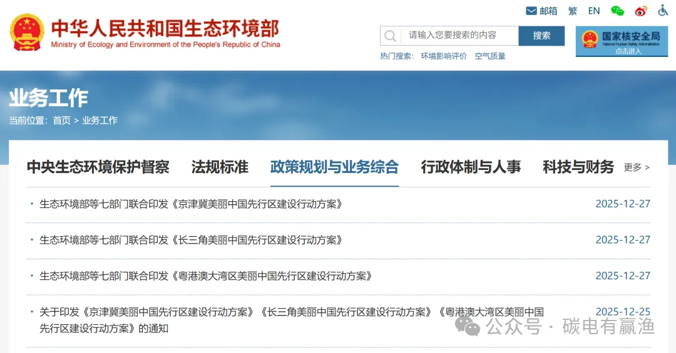Click the 业务工作 page heading
The height and width of the screenshot is (353, 676).
pos(48,98)
